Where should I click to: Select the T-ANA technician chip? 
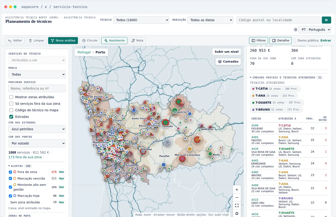[x=274, y=96]
